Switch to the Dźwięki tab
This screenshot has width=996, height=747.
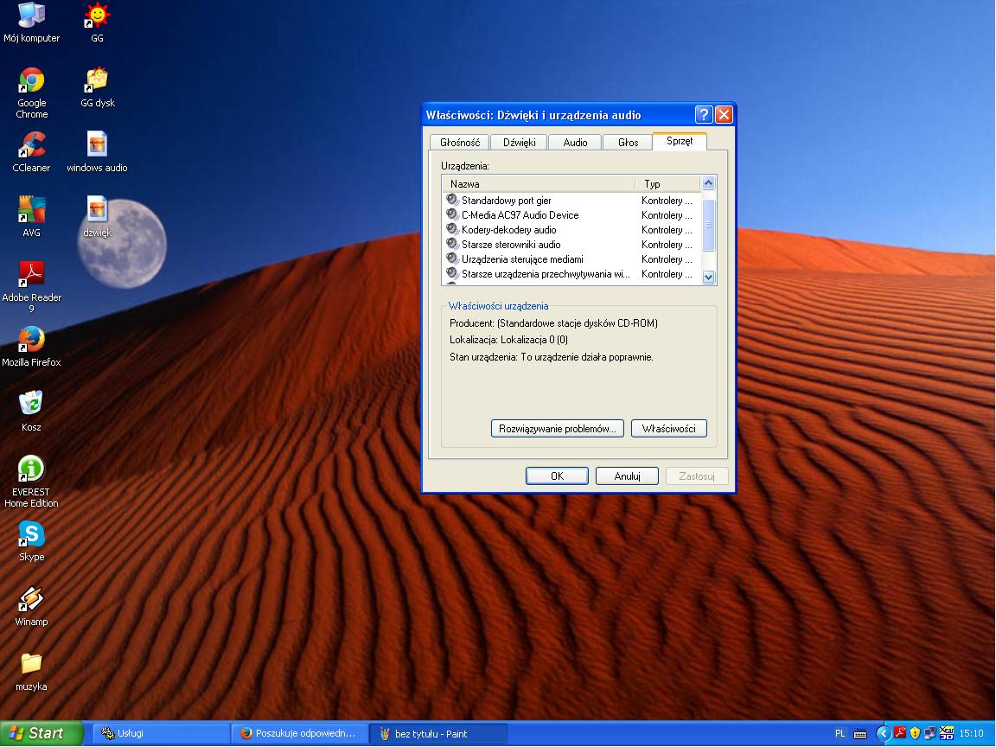520,143
